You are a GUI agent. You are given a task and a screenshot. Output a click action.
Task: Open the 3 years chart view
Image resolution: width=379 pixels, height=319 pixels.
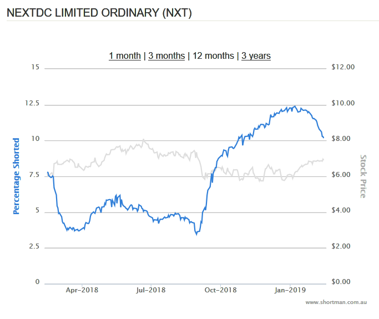[256, 56]
